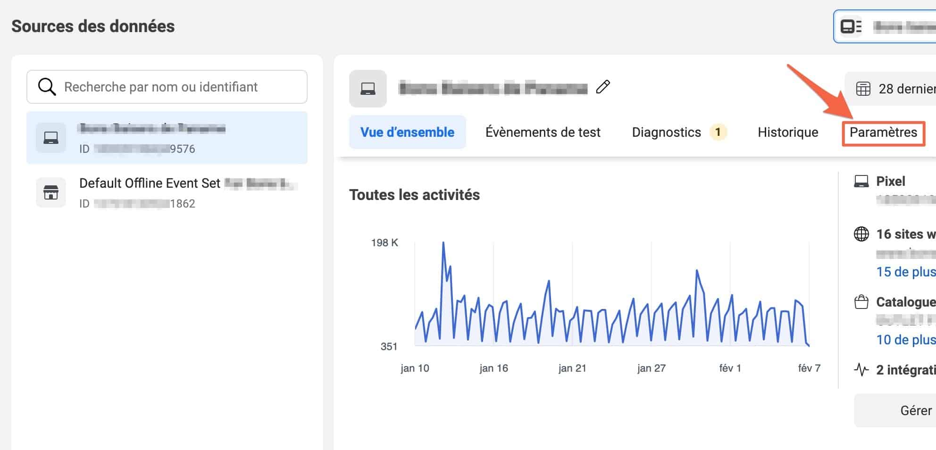Click the Diagnostics badge showing 1
936x450 pixels.
coord(718,132)
